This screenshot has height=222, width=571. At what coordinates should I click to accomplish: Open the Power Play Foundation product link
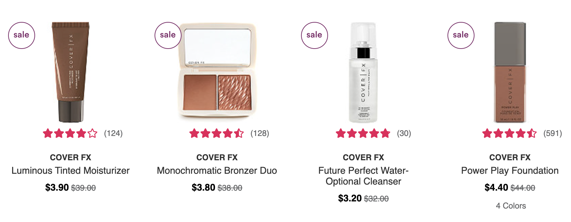coord(510,171)
